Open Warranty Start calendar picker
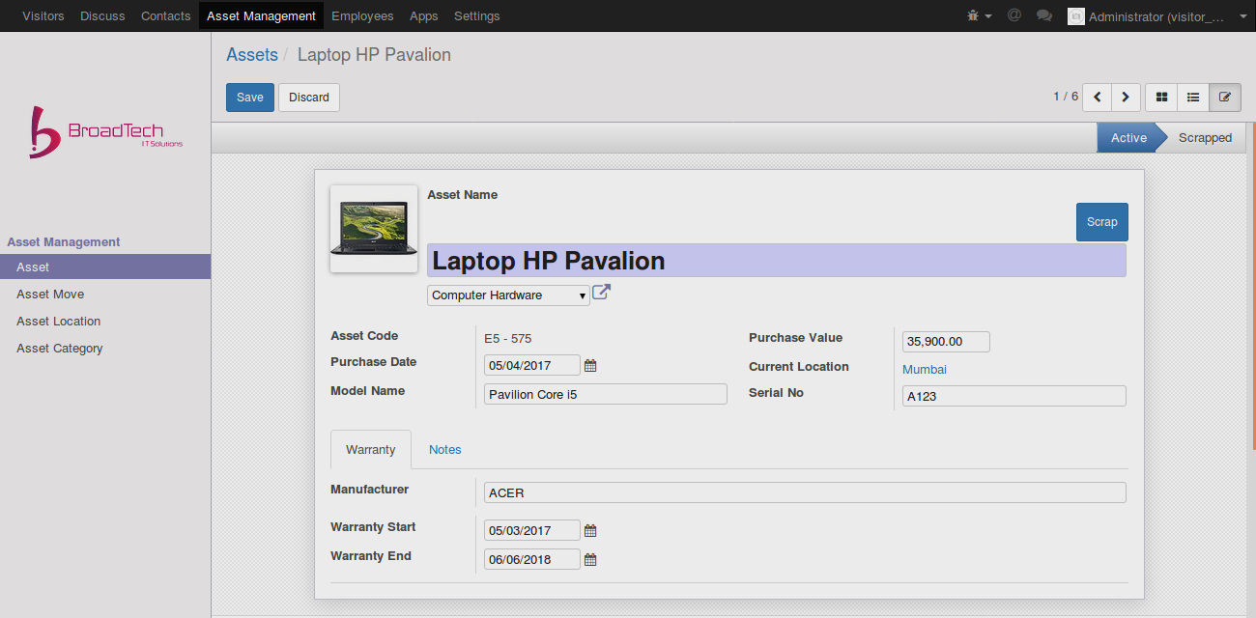The height and width of the screenshot is (618, 1256). pyautogui.click(x=590, y=531)
